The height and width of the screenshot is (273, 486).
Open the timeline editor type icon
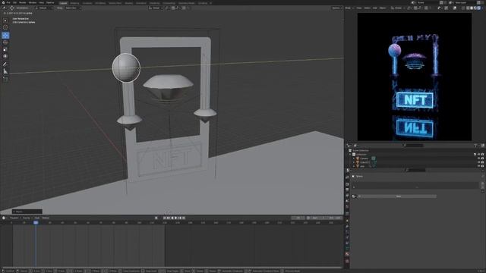3,218
